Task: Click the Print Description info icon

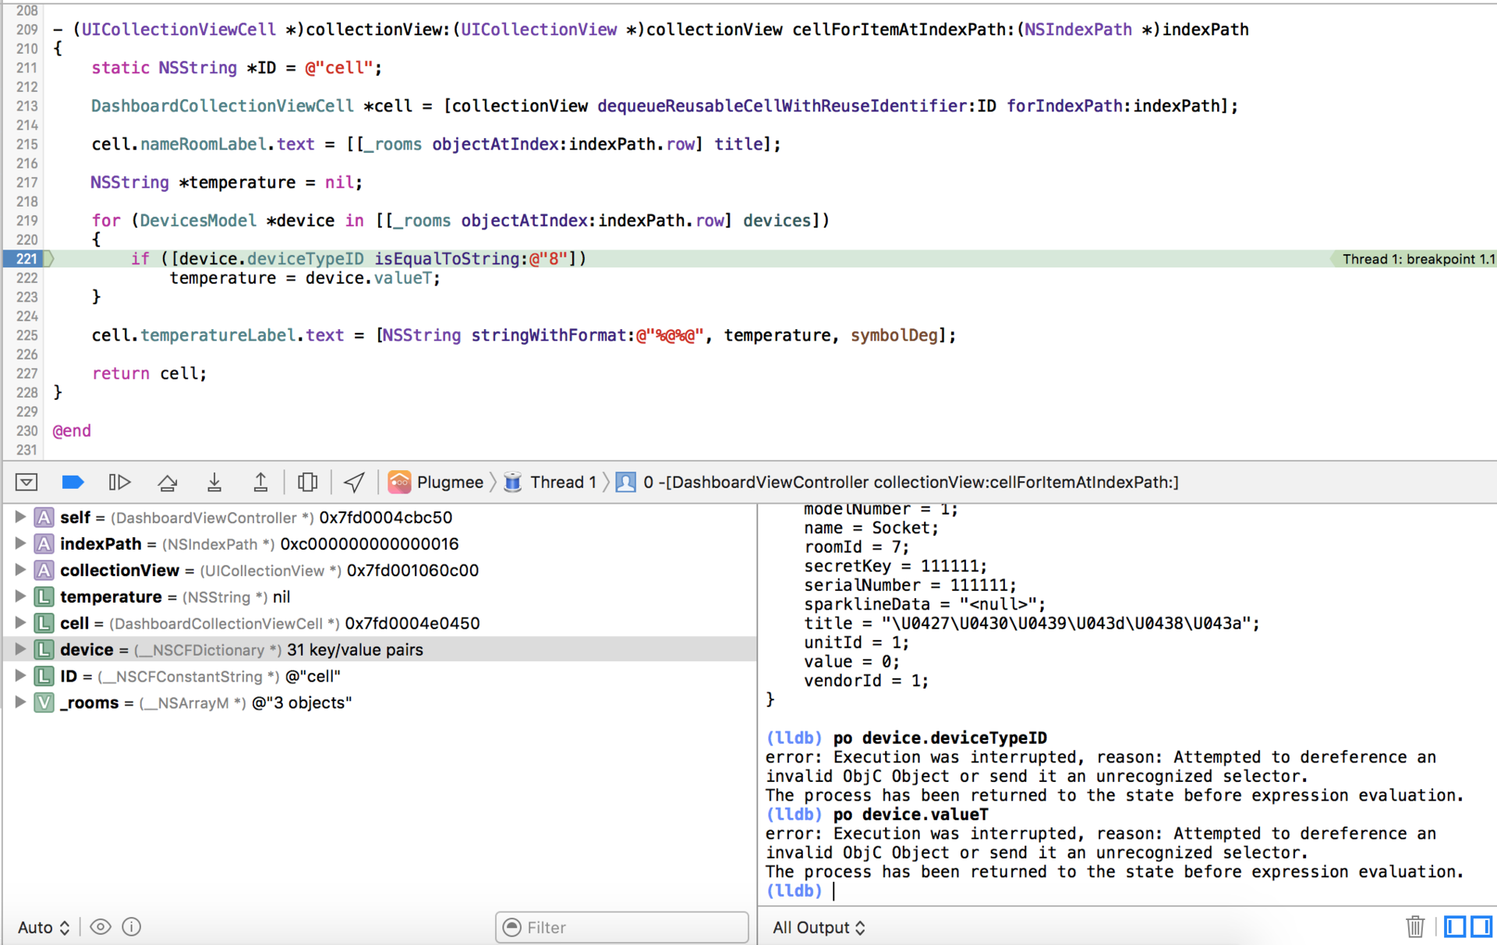Action: coord(132,927)
